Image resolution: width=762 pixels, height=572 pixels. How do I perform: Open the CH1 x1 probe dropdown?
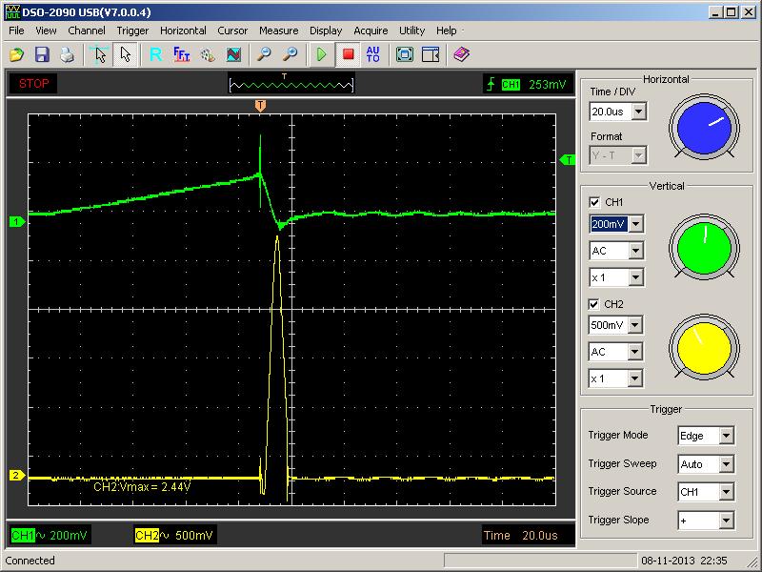pyautogui.click(x=636, y=277)
